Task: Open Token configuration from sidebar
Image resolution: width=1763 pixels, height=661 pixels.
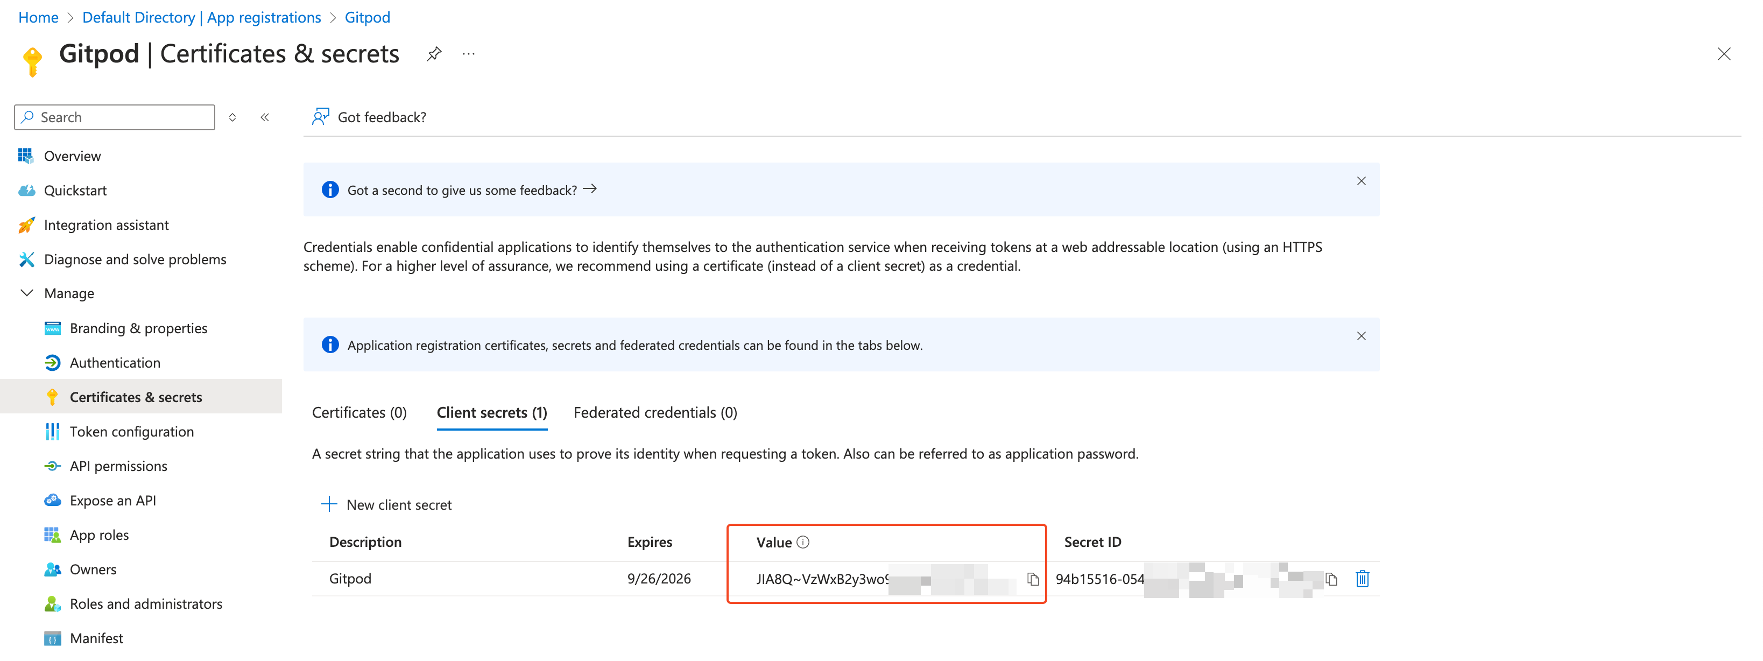Action: 131,432
